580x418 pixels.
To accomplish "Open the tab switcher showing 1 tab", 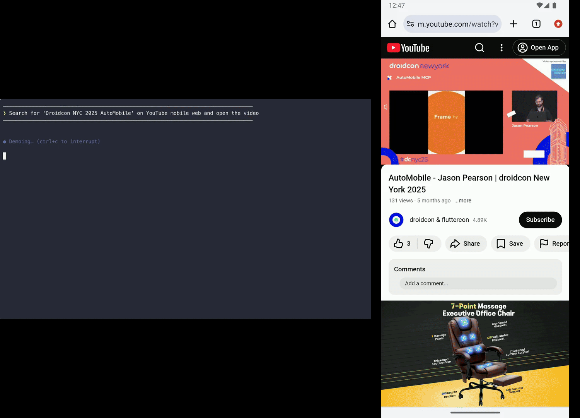I will 536,24.
